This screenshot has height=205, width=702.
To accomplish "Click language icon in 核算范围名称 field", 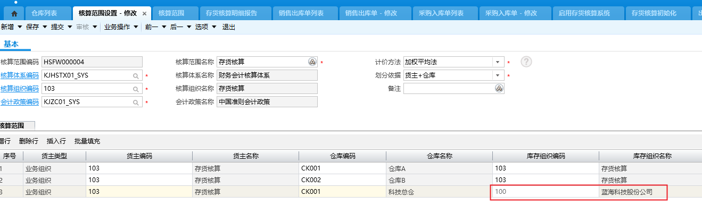I will click(312, 62).
